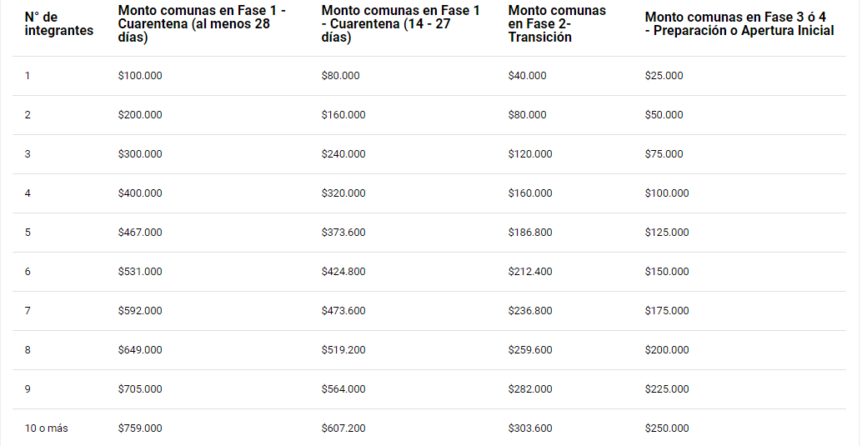Viewport: 862px width, 446px height.
Task: Select the 'Monto comunas en Fase 2- Transición' header
Action: click(x=557, y=23)
